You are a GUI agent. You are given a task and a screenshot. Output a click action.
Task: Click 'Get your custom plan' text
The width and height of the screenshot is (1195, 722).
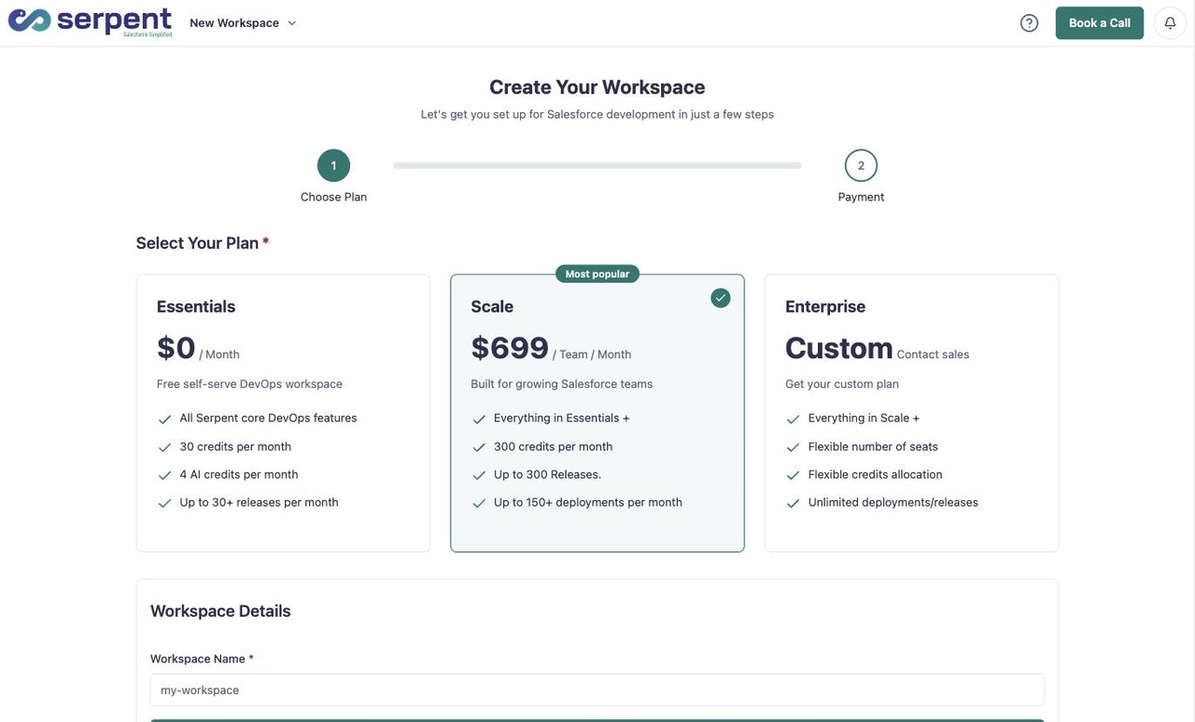click(x=842, y=383)
